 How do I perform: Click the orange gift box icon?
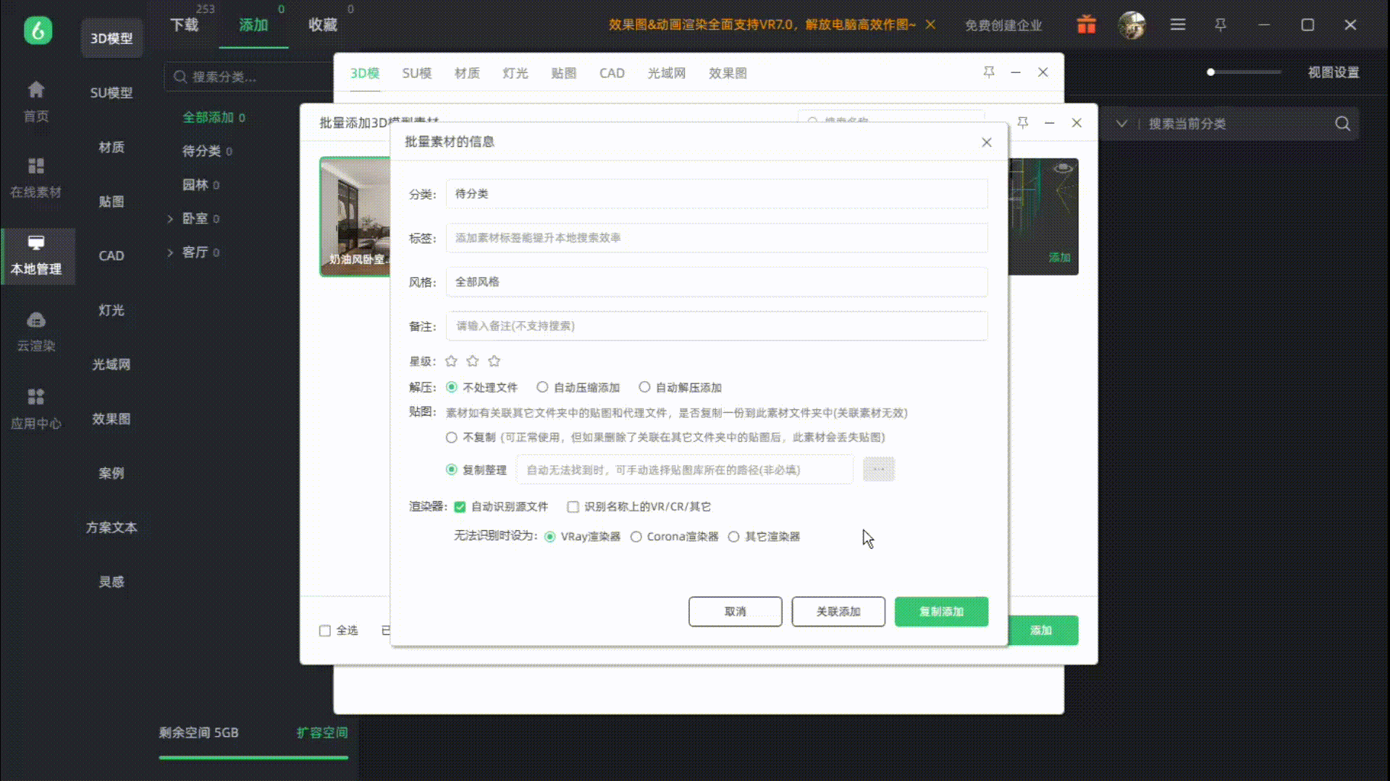click(1086, 25)
